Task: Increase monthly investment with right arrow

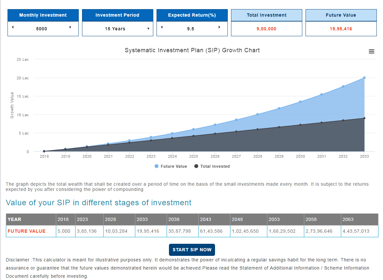Action: coord(70,27)
